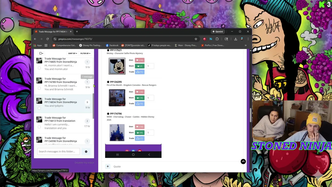Click Own heart button for PP174796
Viewport: 332px width, 187px height.
point(140,126)
